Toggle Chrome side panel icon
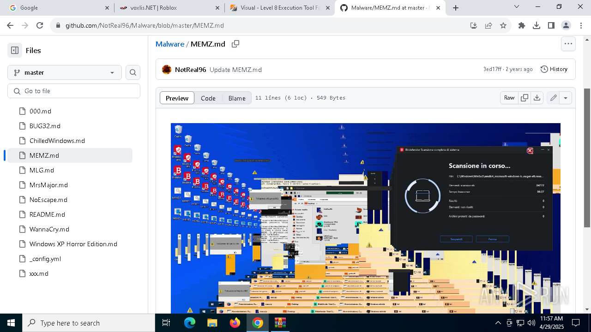 (551, 26)
